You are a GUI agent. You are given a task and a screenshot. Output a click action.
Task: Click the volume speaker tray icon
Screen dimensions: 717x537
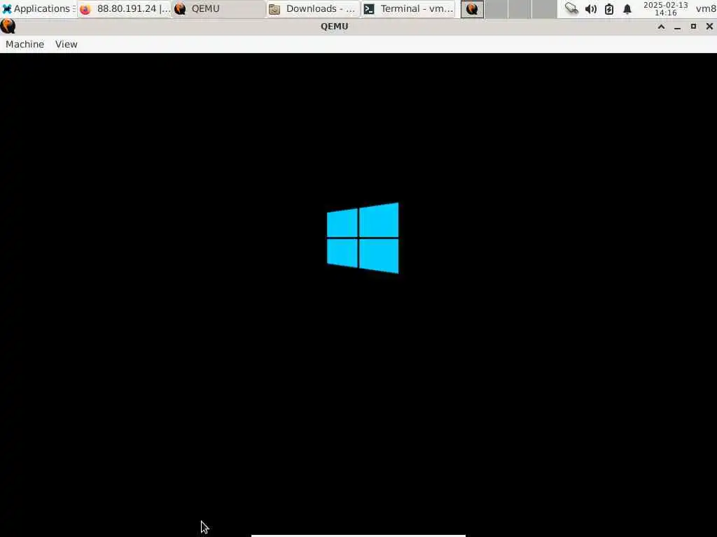pyautogui.click(x=591, y=8)
